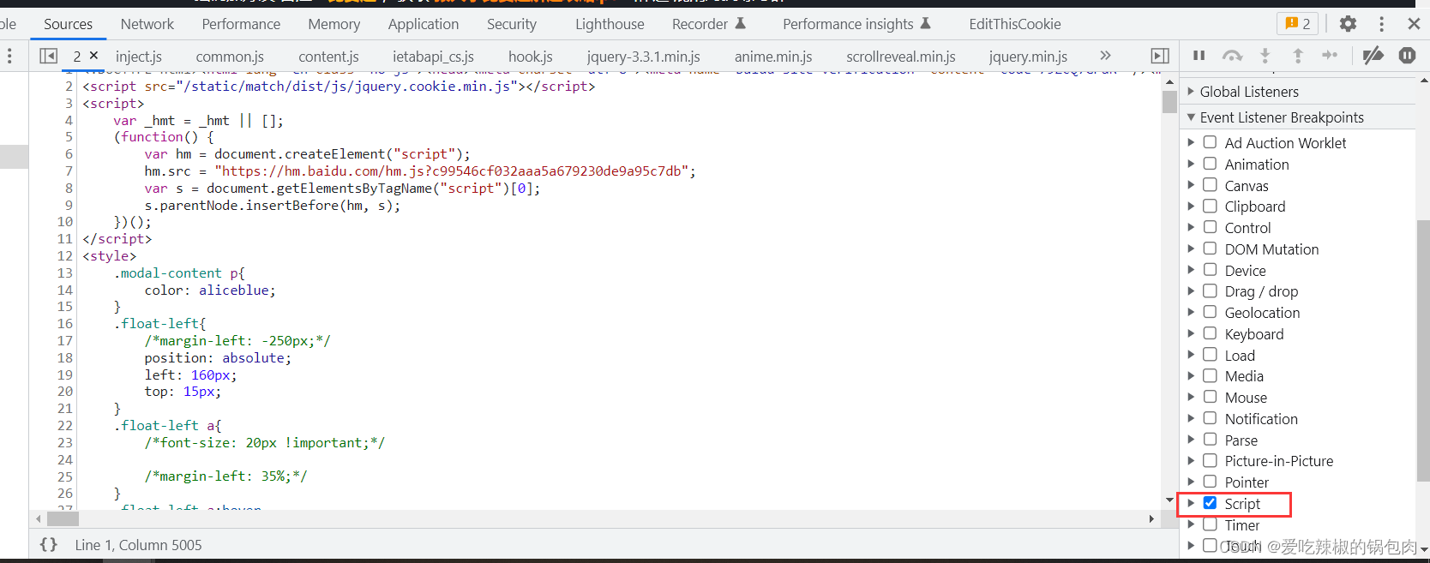Enable the Timer checkbox
This screenshot has height=563, width=1430.
tap(1210, 524)
